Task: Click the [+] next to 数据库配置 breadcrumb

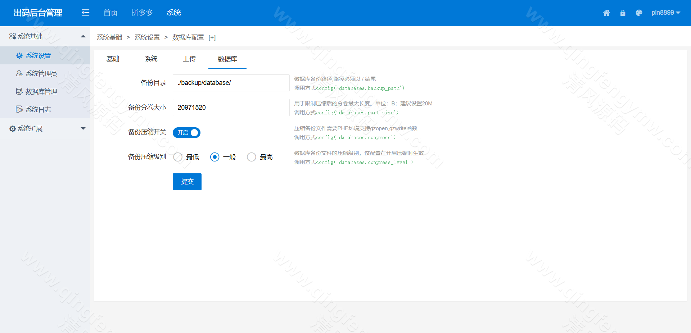Action: point(212,37)
